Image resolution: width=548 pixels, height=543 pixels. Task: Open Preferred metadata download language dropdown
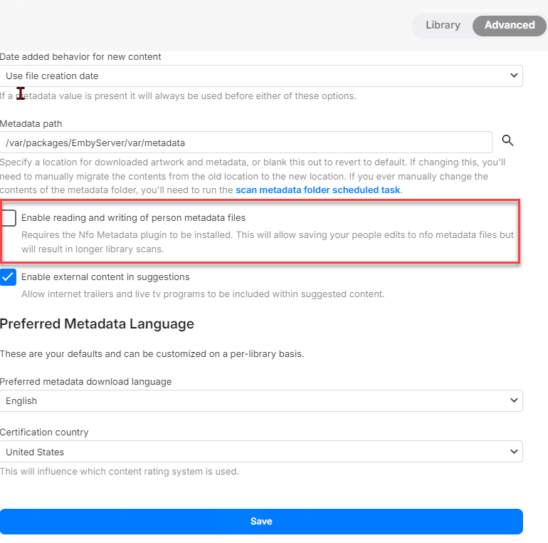[261, 401]
